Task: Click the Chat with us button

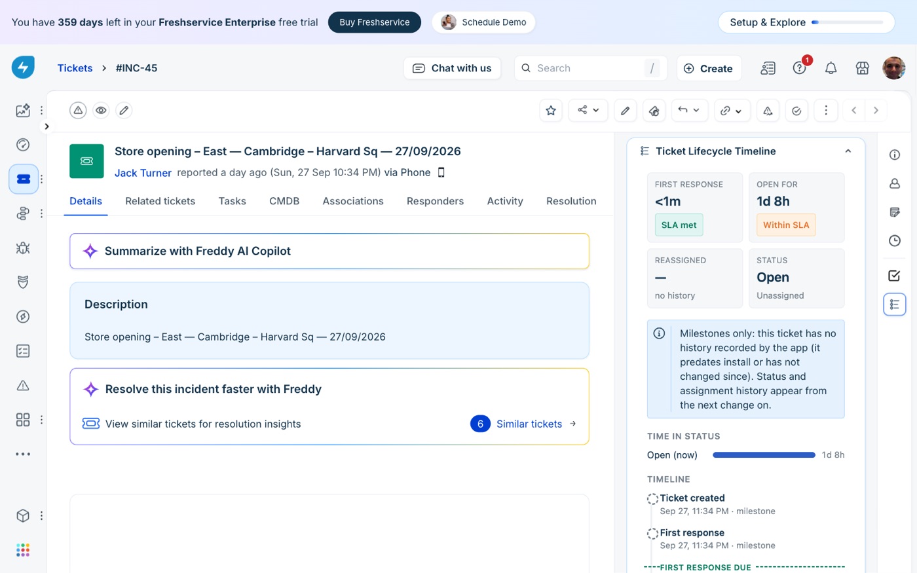Action: (x=452, y=68)
